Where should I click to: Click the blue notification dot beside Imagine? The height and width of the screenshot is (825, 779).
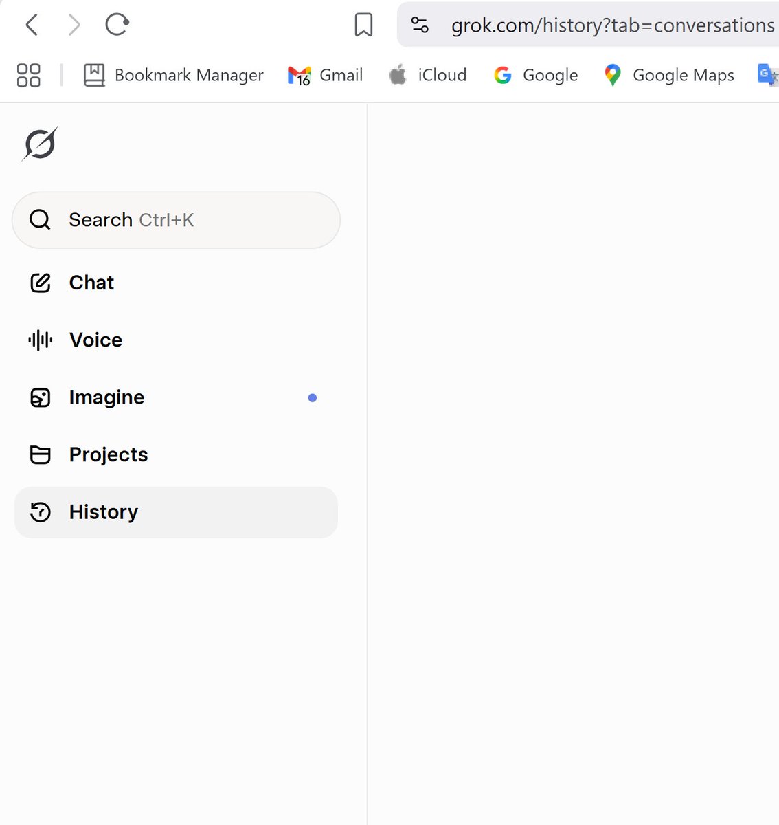click(313, 398)
